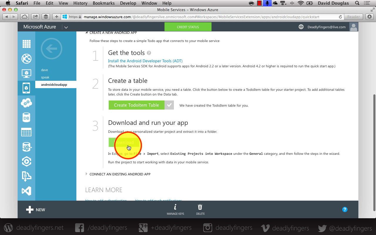376x235 pixels.
Task: Click the Safari Reader button
Action: (x=353, y=17)
